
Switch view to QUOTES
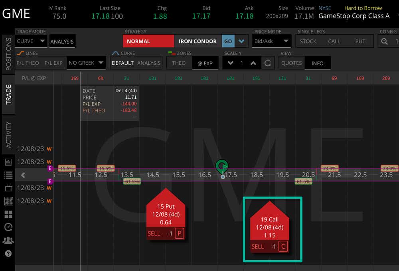291,63
